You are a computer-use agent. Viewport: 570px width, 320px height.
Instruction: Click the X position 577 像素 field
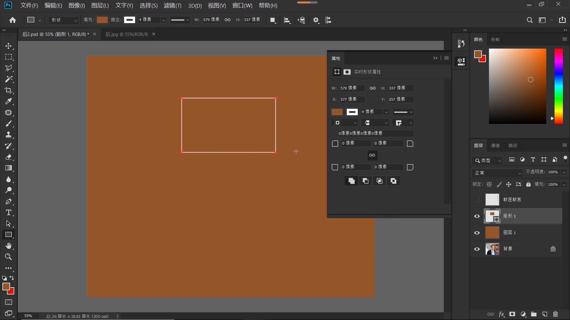[352, 99]
